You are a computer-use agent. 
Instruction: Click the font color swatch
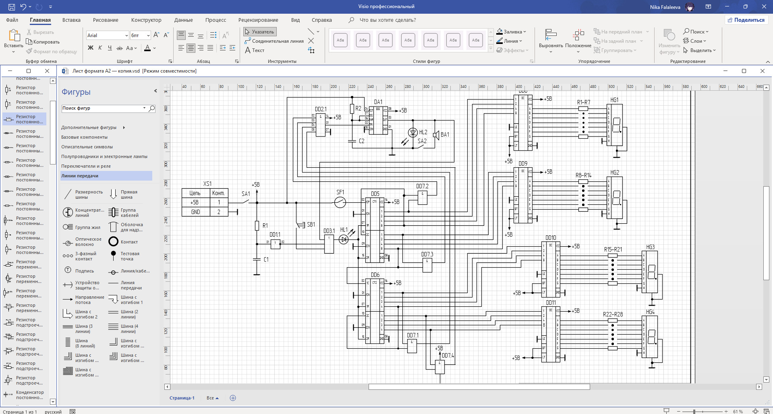(x=147, y=48)
